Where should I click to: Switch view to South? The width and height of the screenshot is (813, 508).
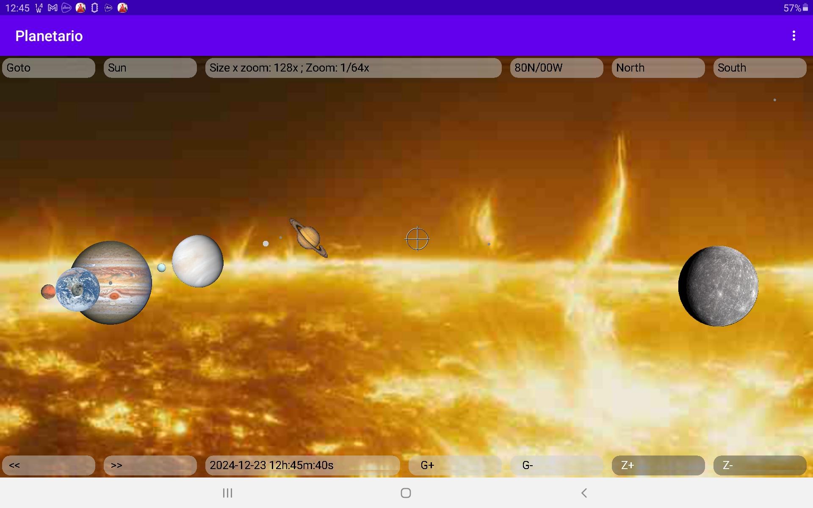(760, 68)
